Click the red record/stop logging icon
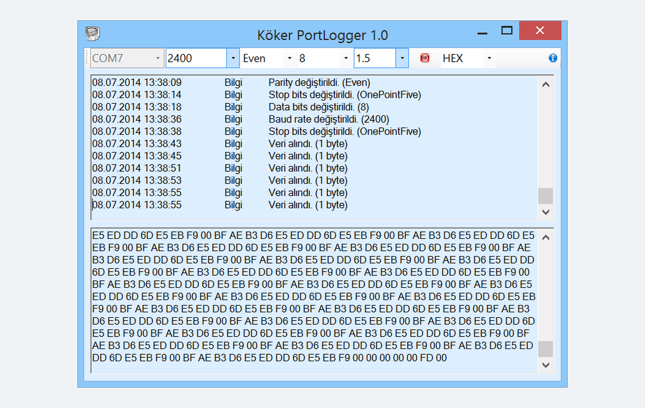Image resolution: width=645 pixels, height=408 pixels. tap(425, 58)
